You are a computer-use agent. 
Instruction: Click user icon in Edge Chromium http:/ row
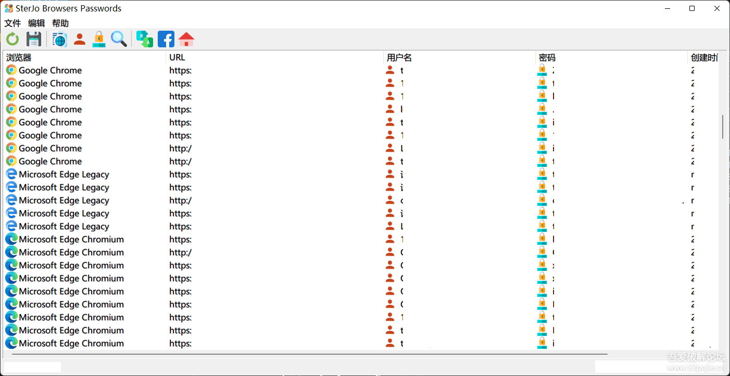pos(390,252)
